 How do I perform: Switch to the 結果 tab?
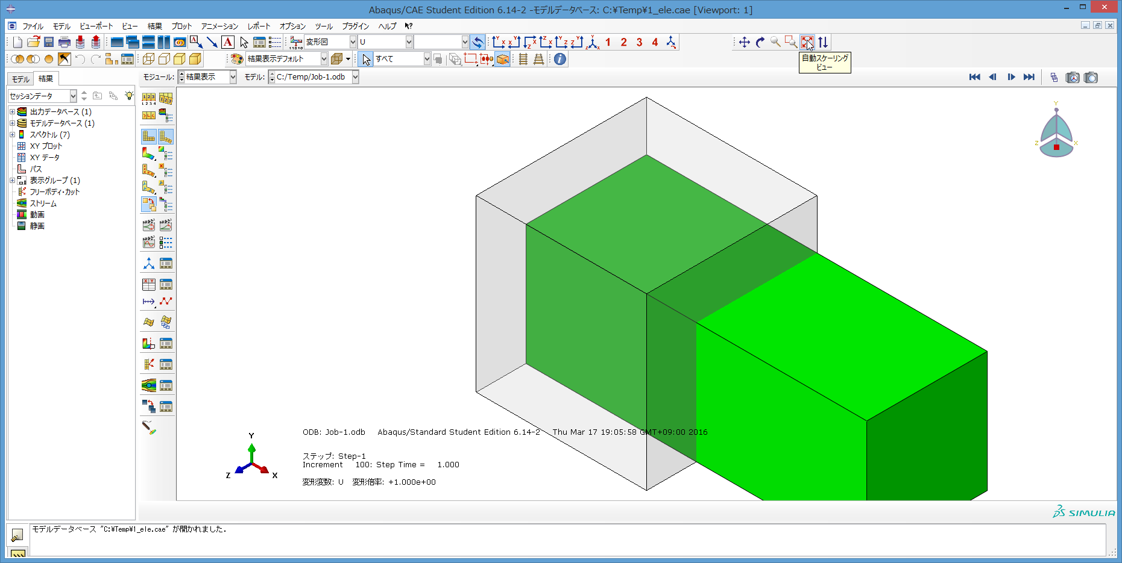coord(46,79)
